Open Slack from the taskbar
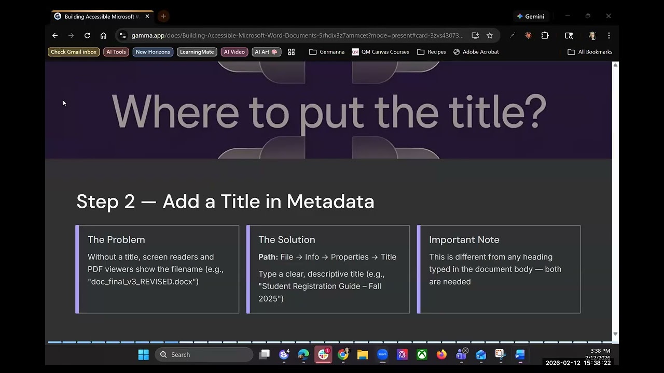664x373 pixels. 324,355
